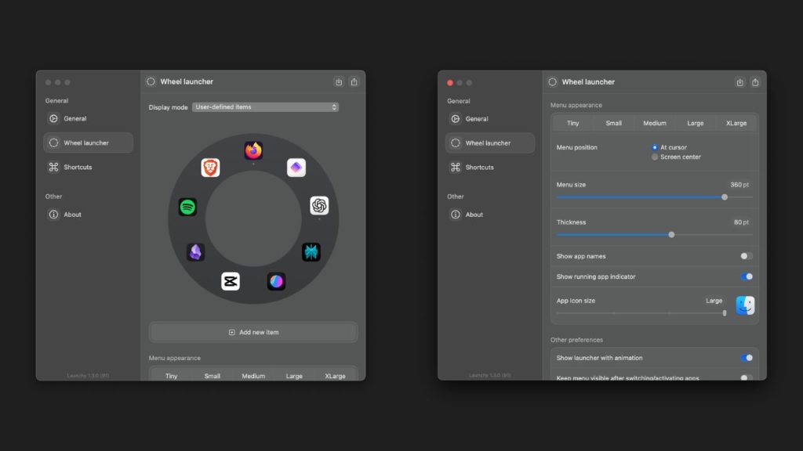The image size is (803, 451).
Task: Click the share icon in the left window's header
Action: tap(354, 81)
